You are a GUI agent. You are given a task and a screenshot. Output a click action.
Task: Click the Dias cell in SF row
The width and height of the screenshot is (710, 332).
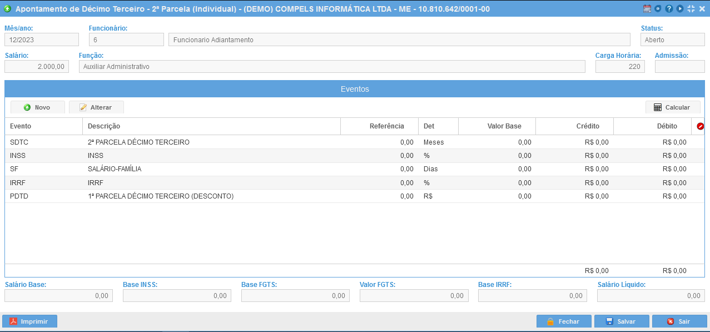(438, 169)
